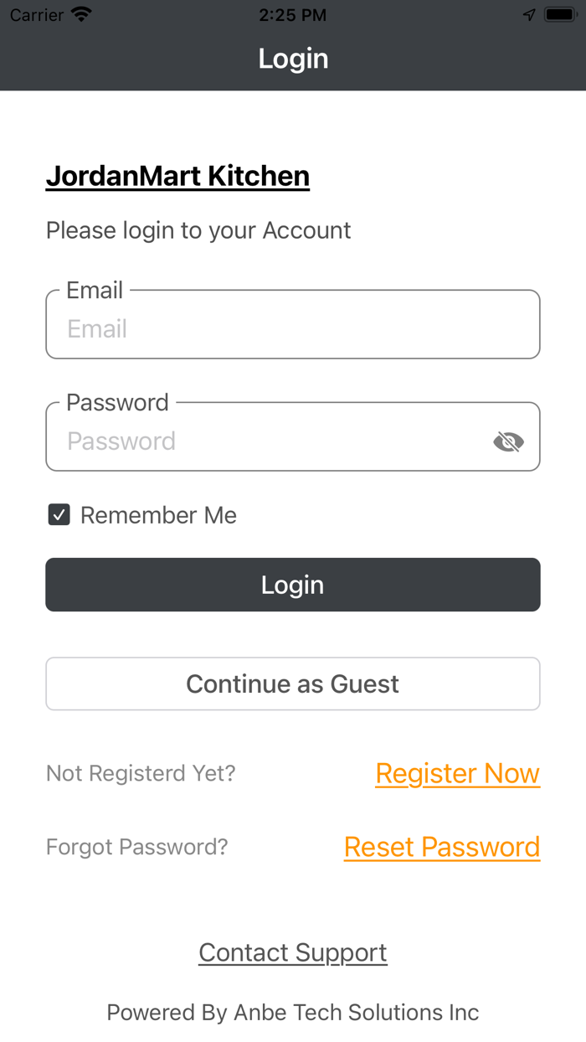This screenshot has height=1042, width=586.
Task: Tap the Forgot Password? text
Action: point(136,847)
